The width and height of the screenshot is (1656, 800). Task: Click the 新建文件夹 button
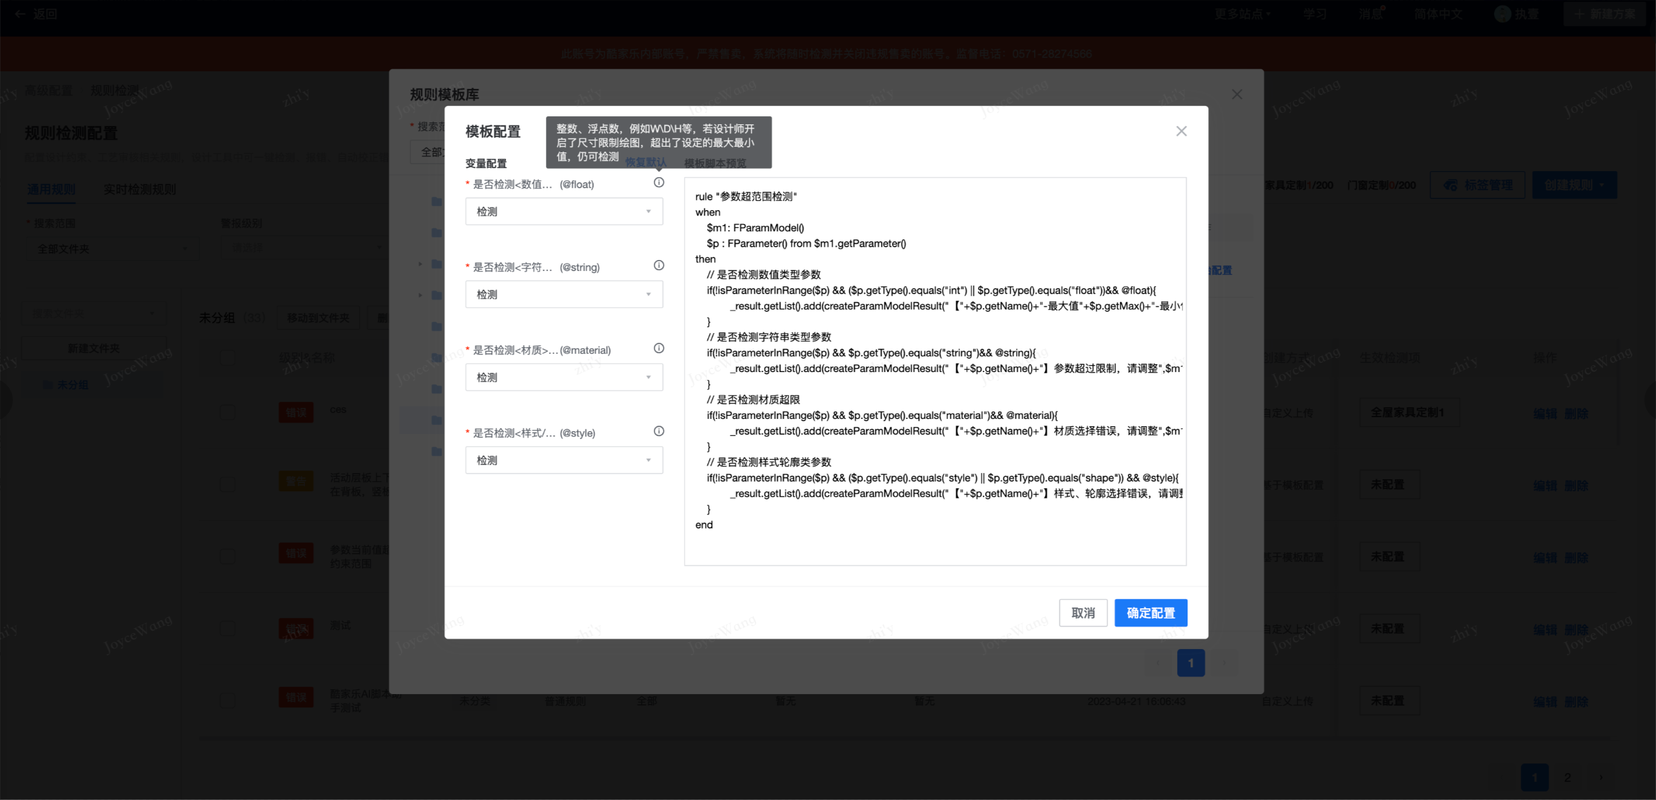coord(93,348)
